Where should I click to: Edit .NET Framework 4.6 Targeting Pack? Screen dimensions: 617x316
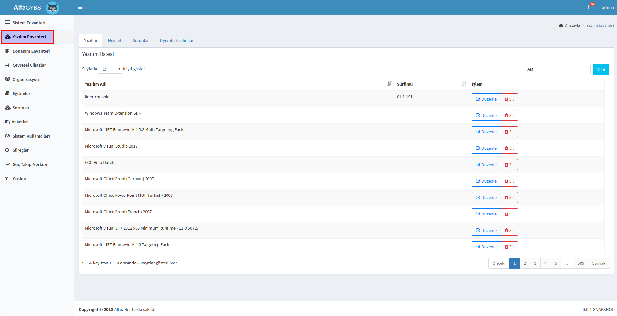point(486,247)
